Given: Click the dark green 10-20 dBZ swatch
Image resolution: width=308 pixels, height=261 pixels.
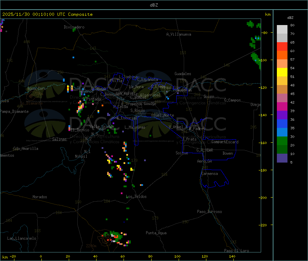Looking at the screenshot, I should [282, 150].
